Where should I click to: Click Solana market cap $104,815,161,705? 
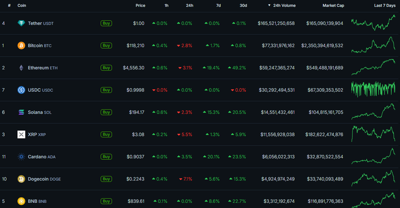tap(326, 112)
